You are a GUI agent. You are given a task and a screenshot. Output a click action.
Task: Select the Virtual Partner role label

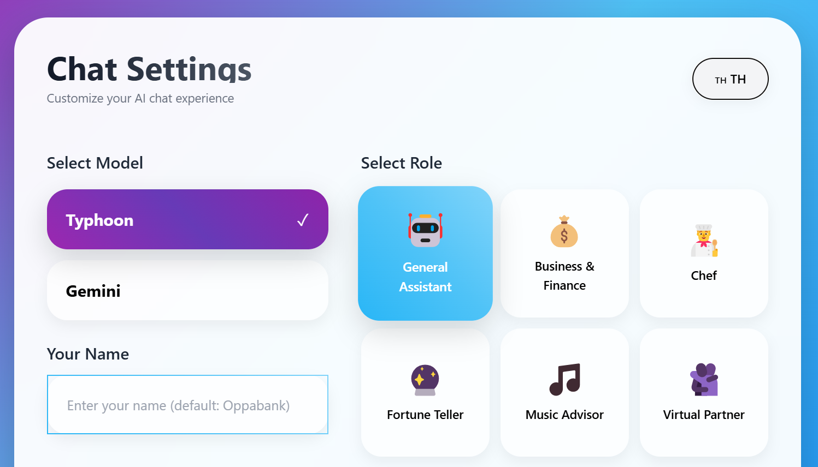[x=704, y=415]
